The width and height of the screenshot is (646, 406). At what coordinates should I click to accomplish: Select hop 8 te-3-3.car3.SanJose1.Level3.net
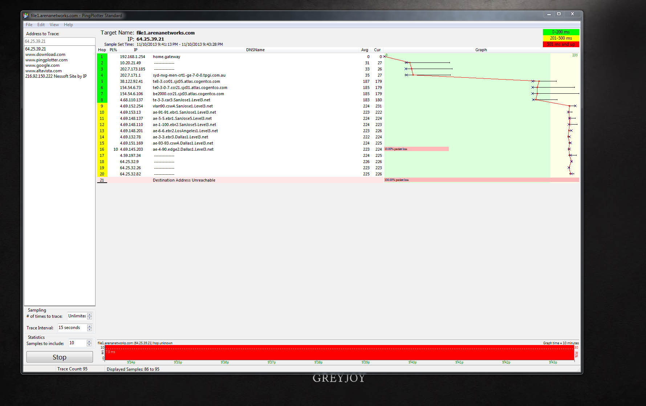181,100
